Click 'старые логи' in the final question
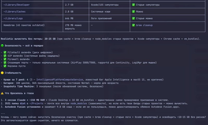Image resolution: width=208 pixels, height=125 pixels. click(x=123, y=117)
